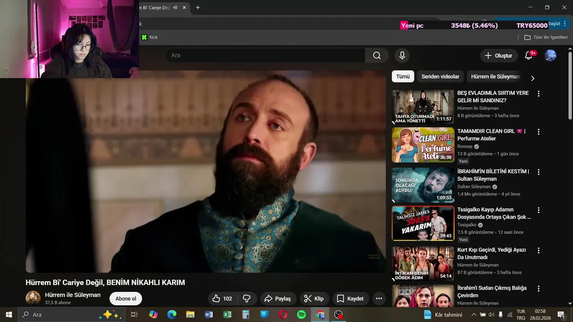Start voice search with the microphone icon
The height and width of the screenshot is (322, 573).
coord(402,55)
